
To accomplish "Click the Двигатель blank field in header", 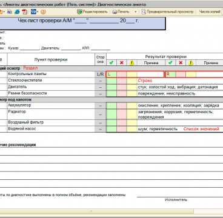I will click(71, 48).
